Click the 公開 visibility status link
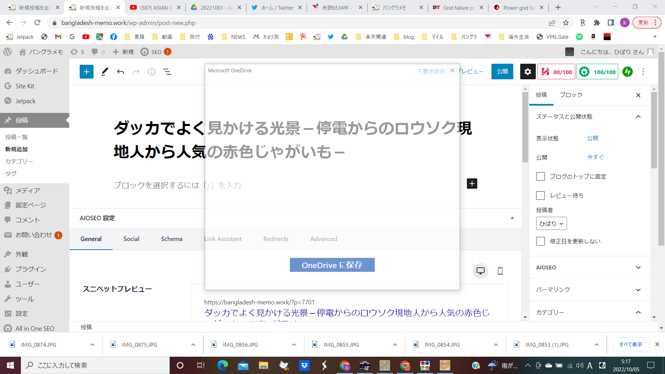The height and width of the screenshot is (374, 665). [593, 138]
